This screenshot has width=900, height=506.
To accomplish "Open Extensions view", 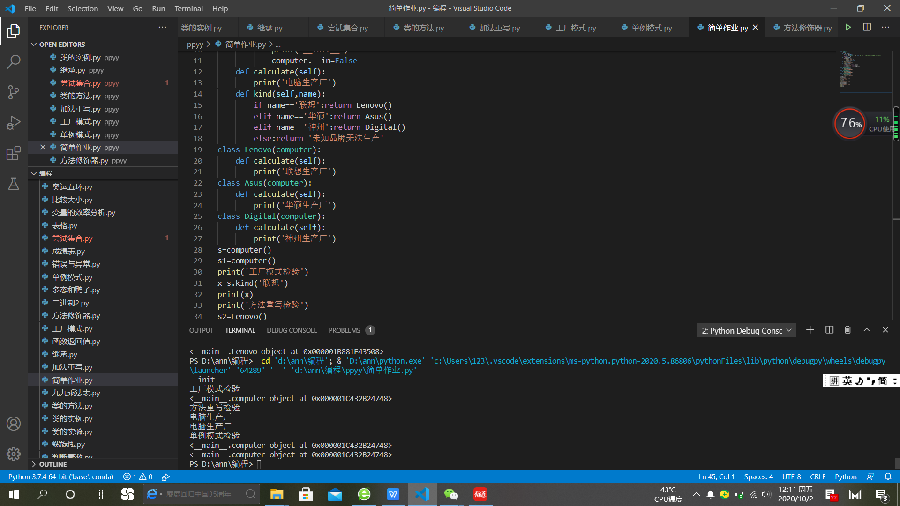I will point(14,153).
